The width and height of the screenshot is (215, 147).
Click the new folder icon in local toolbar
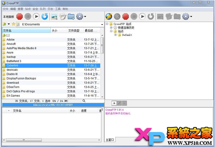tap(71, 16)
